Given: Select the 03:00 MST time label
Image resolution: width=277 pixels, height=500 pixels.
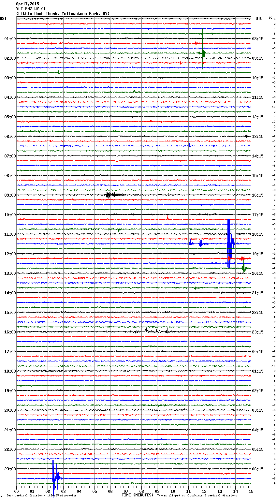Looking at the screenshot, I should pyautogui.click(x=10, y=78).
